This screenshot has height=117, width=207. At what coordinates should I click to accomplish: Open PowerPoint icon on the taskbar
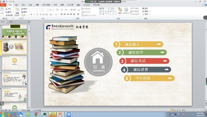[x=60, y=114]
